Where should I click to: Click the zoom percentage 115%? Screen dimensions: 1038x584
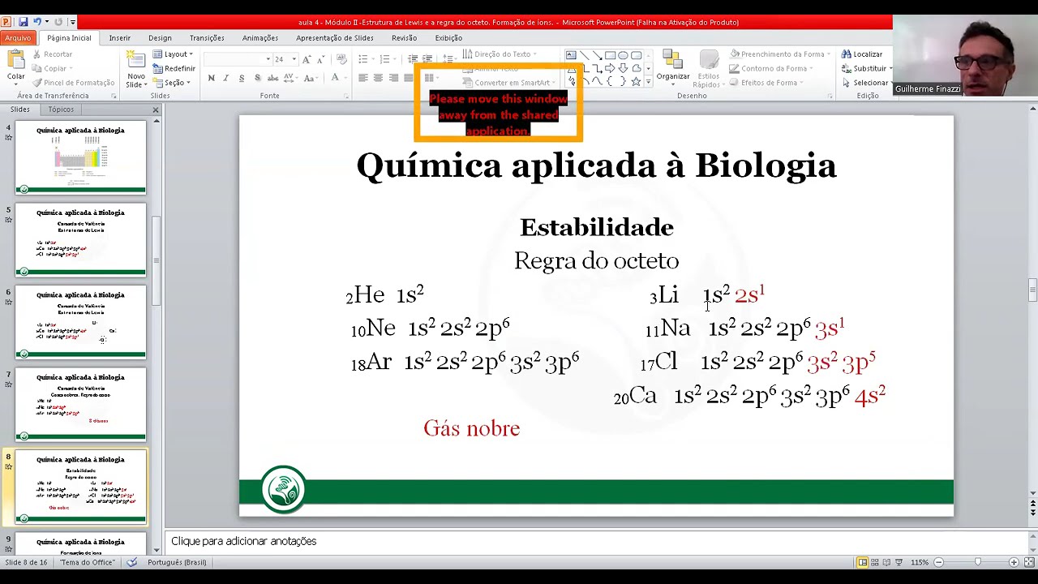920,562
